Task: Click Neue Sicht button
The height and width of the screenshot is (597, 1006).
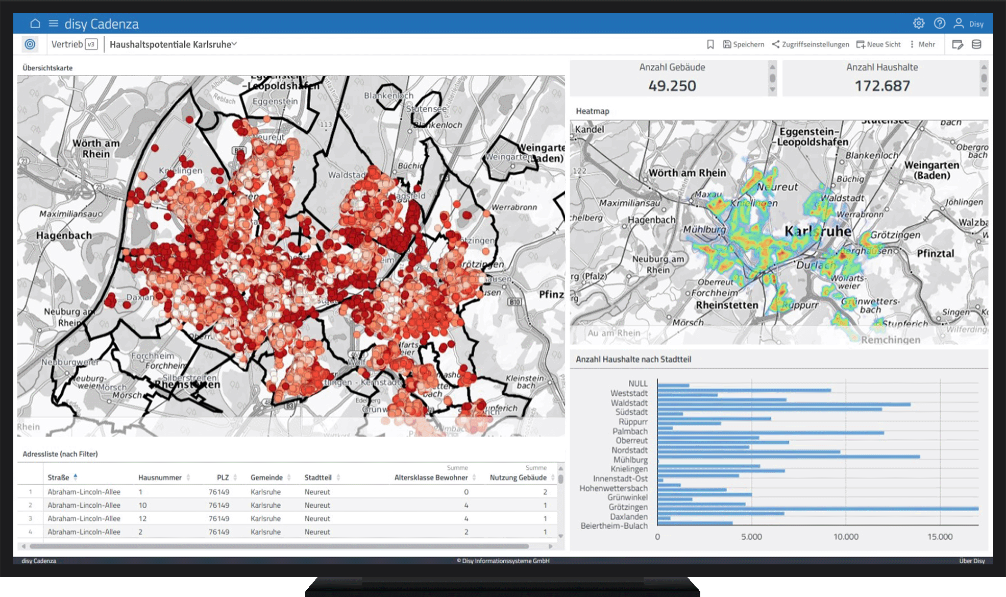Action: pos(878,44)
